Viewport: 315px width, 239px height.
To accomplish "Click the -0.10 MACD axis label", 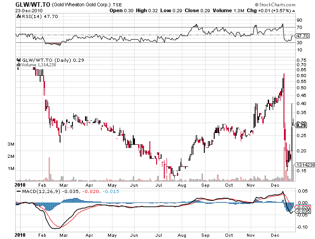I will (302, 227).
